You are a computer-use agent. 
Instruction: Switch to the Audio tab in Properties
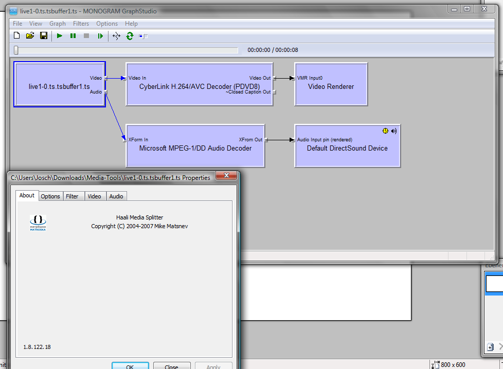click(x=116, y=196)
